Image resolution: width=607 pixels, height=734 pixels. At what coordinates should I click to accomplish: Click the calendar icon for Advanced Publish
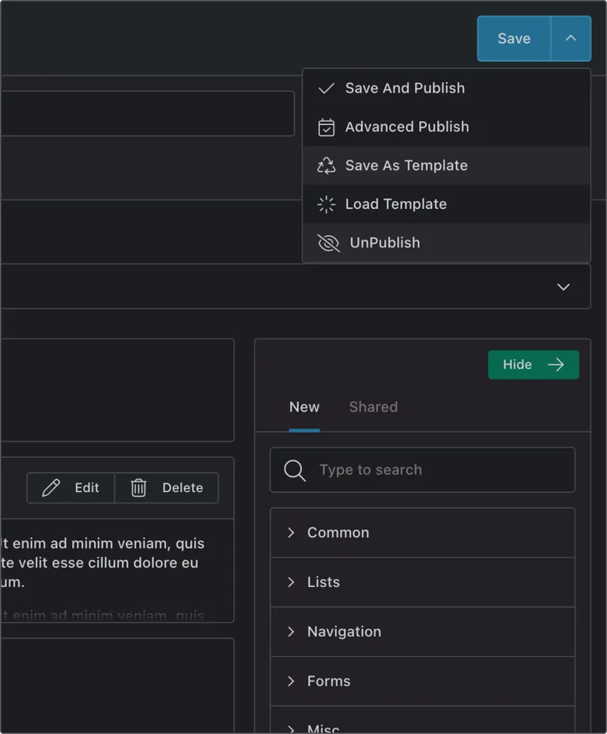tap(326, 127)
